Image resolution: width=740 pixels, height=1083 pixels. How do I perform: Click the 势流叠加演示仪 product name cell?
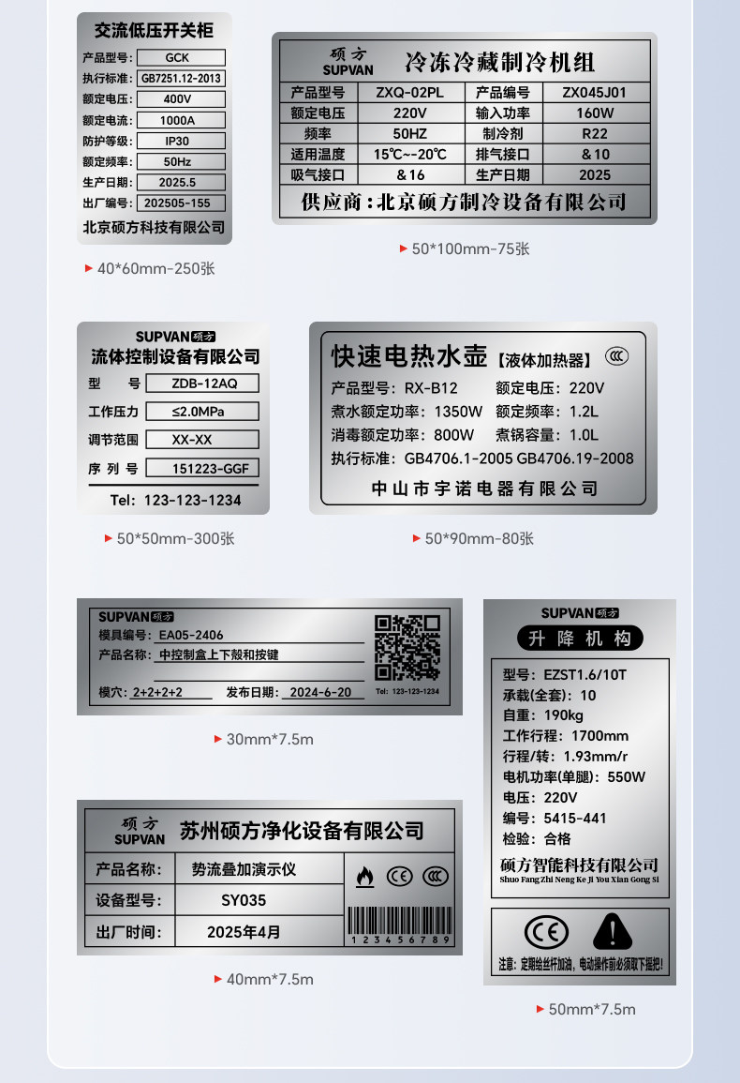tap(259, 869)
